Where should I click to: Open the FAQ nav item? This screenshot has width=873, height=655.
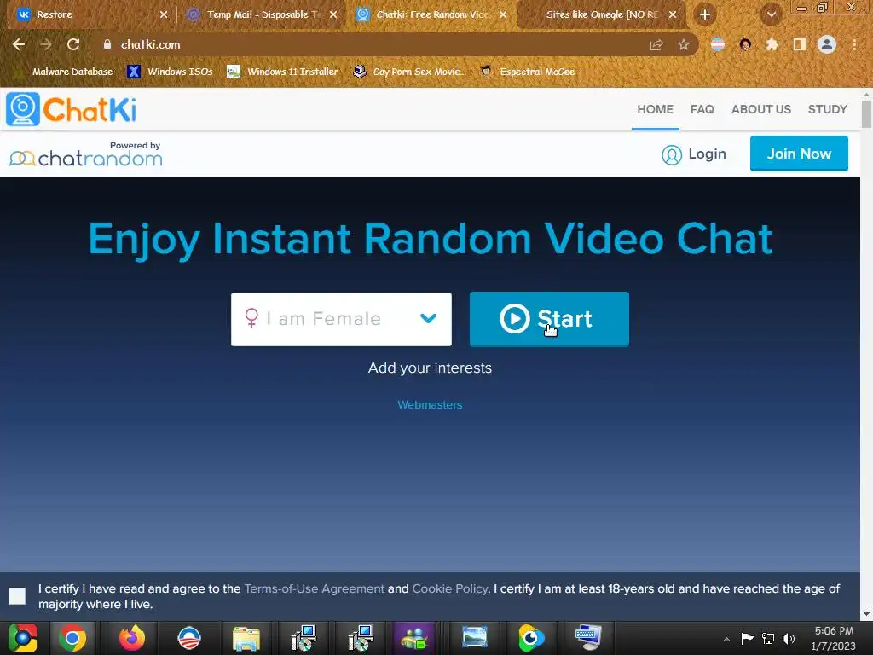point(702,109)
